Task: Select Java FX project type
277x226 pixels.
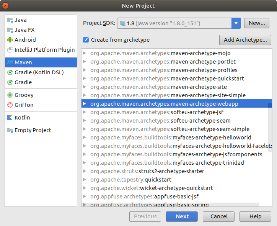Action: coord(41,30)
